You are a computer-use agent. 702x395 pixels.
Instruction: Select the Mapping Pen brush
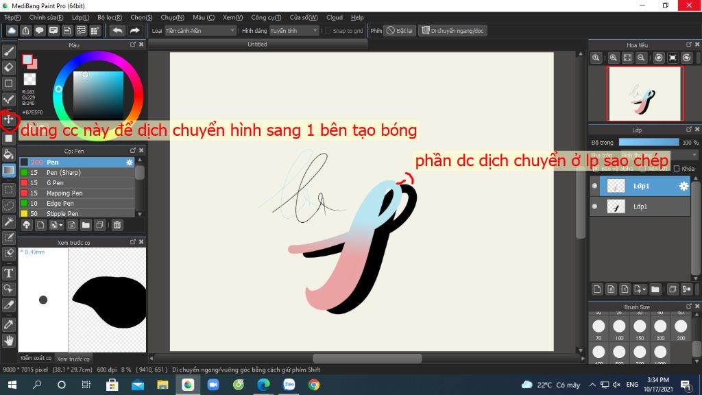(x=77, y=193)
